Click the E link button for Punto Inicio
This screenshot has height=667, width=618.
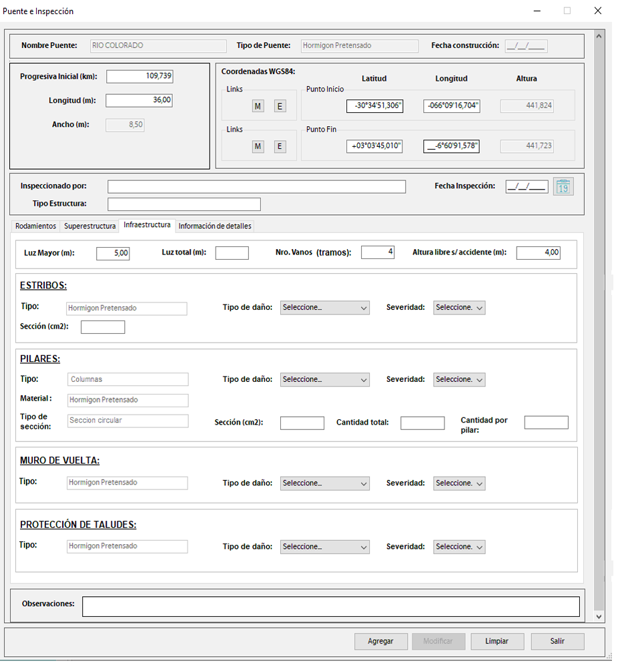[x=280, y=106]
